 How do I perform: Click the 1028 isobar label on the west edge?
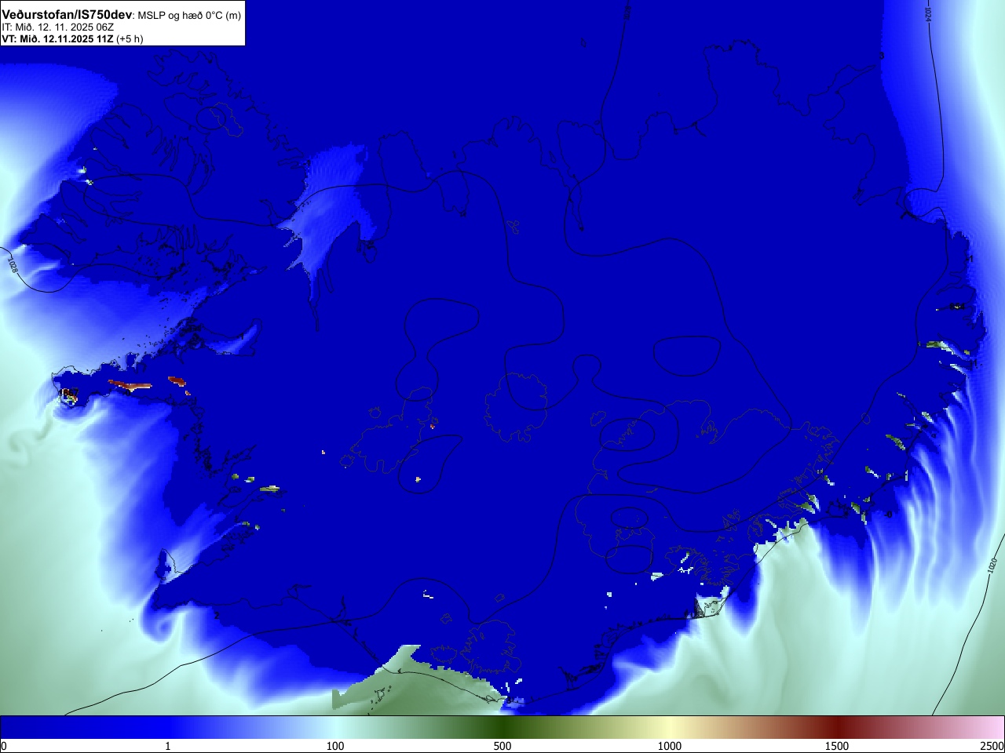13,264
